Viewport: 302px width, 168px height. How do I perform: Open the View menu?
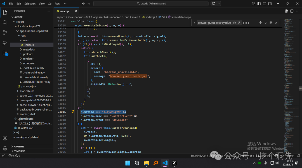click(x=42, y=4)
